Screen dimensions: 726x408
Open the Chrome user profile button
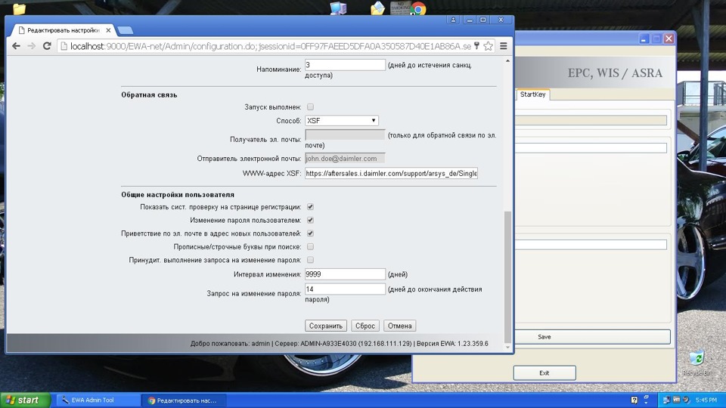[x=453, y=20]
